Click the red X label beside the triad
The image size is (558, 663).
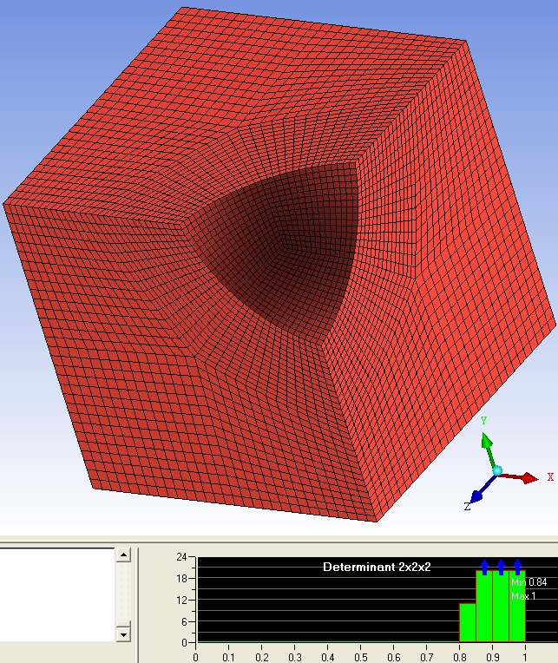(x=549, y=477)
